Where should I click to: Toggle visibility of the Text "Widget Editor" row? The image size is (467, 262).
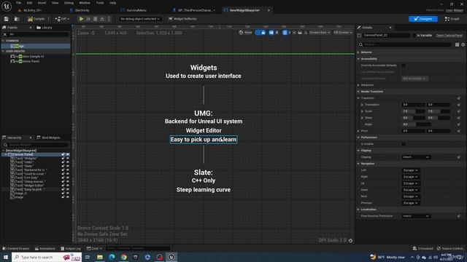pyautogui.click(x=68, y=186)
